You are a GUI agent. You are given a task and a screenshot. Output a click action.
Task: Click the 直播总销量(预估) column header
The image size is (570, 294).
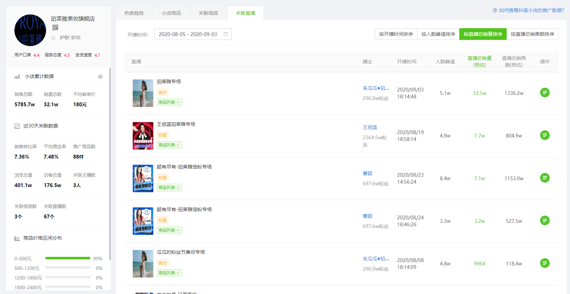click(480, 62)
